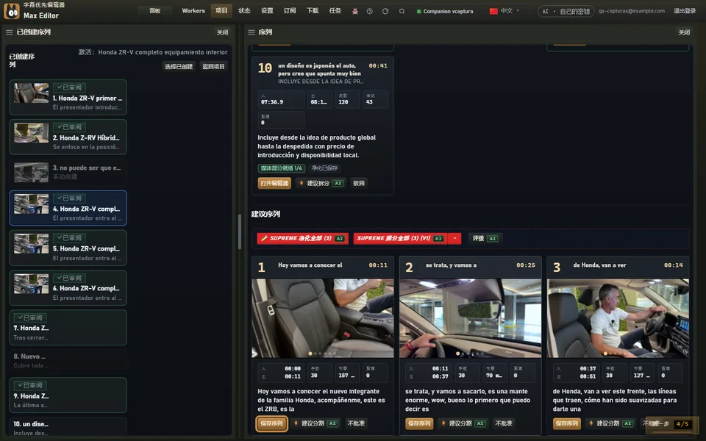
Task: Expand the SUPREME 细分全部 dropdown arrow
Action: tap(454, 238)
